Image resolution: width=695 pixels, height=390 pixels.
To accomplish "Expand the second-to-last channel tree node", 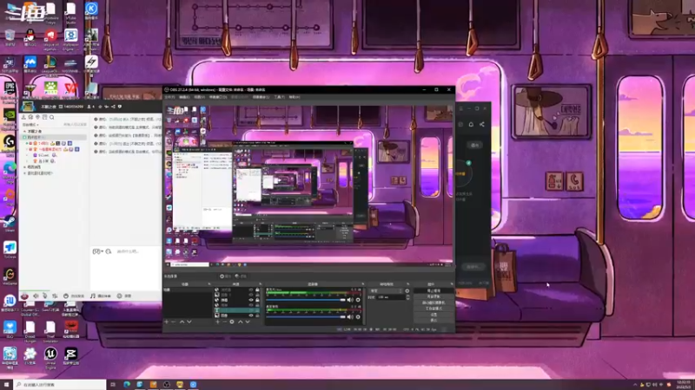I will point(25,167).
